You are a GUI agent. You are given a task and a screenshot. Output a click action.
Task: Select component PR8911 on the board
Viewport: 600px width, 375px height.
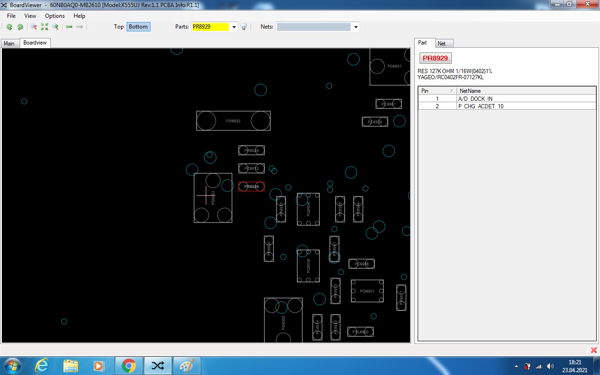coord(401,298)
